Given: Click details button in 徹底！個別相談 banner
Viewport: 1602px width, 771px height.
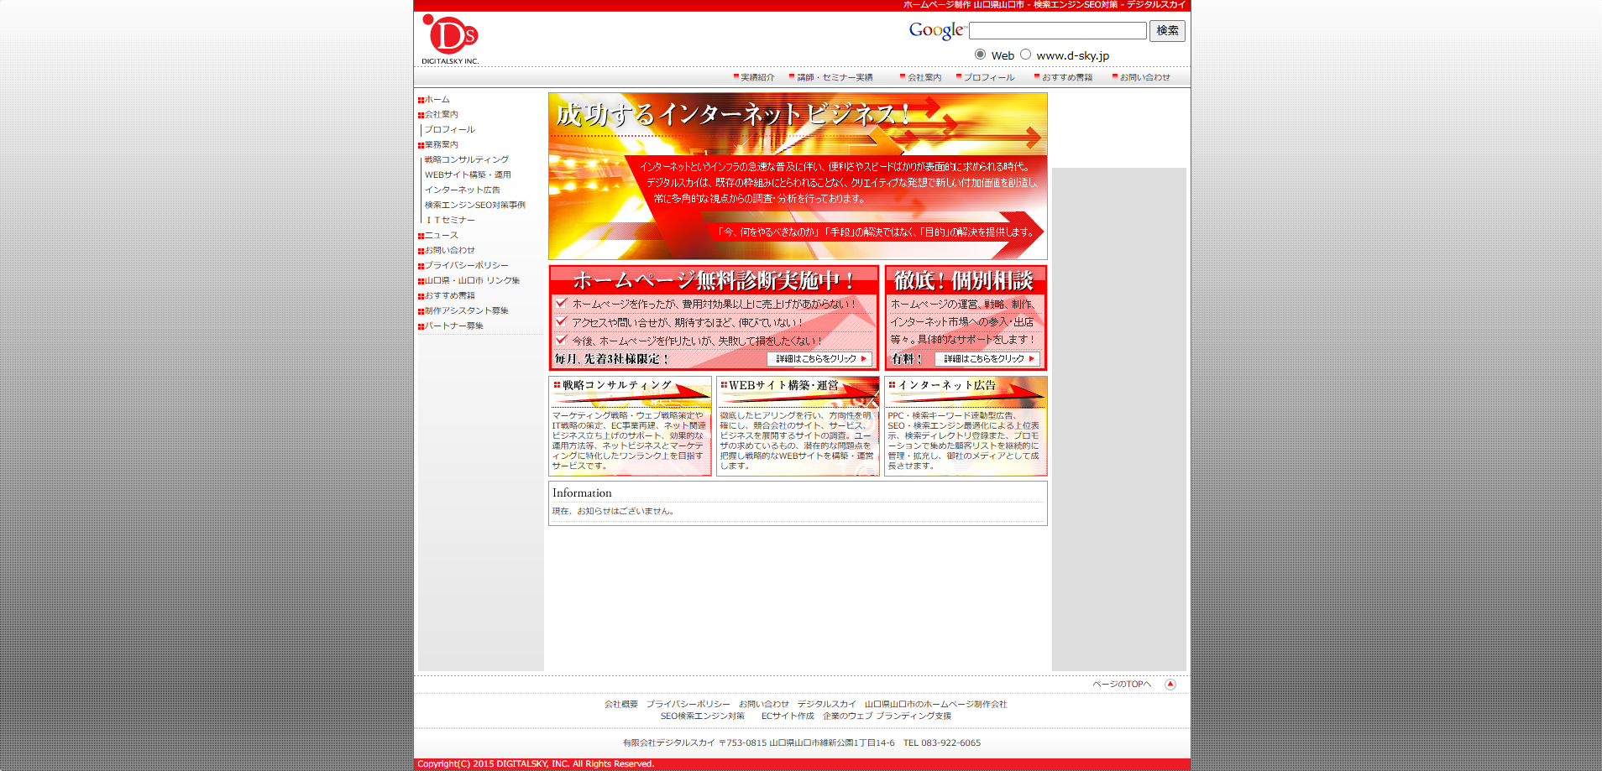Looking at the screenshot, I should click(987, 359).
